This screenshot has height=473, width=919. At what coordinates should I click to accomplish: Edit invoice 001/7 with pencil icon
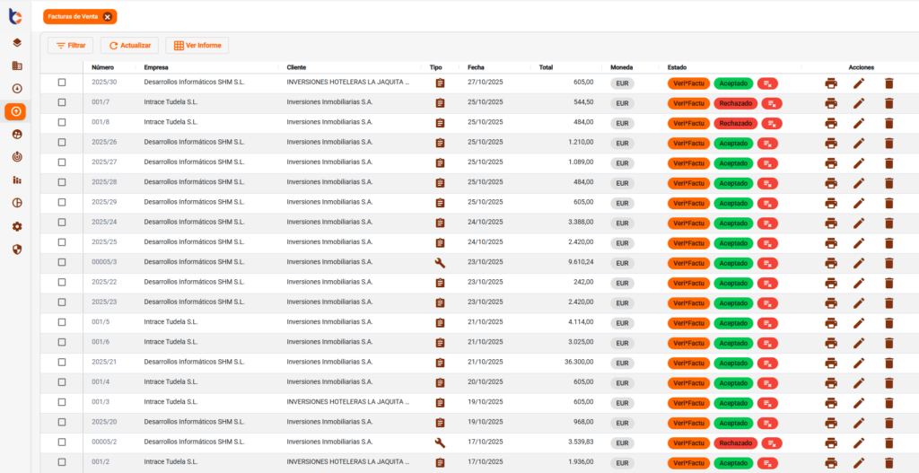click(859, 103)
